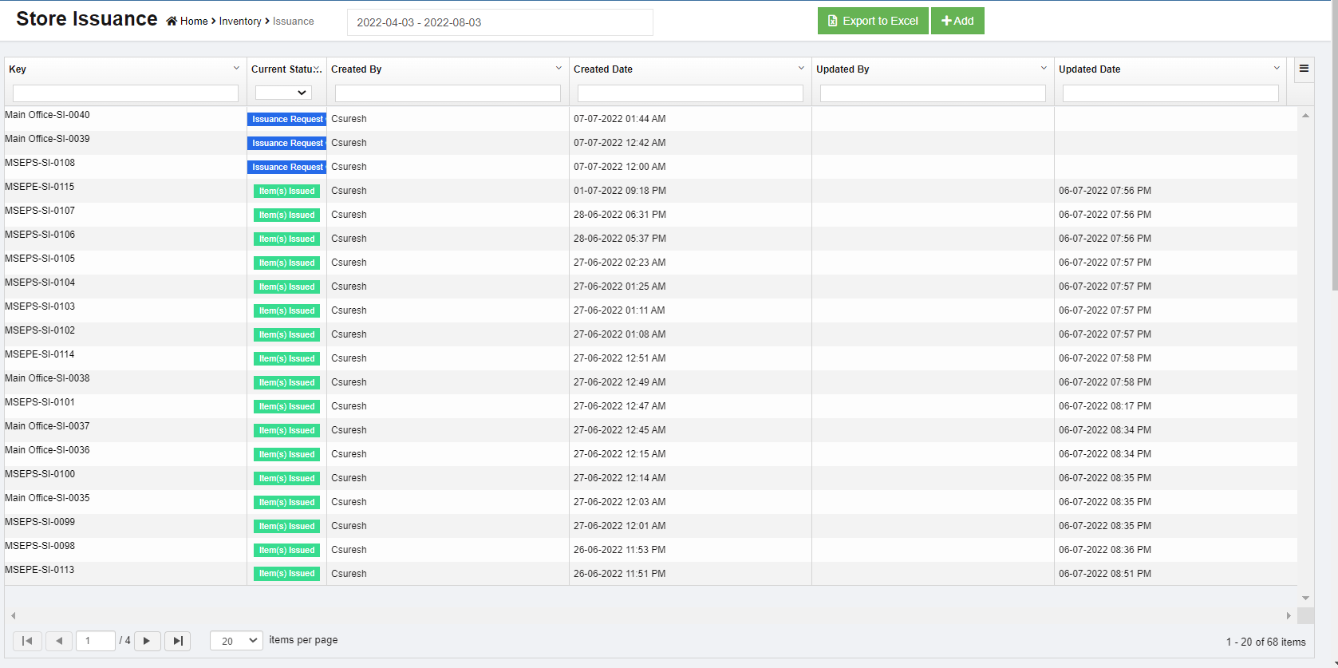The height and width of the screenshot is (668, 1338).
Task: Click the Home breadcrumb icon
Action: pos(172,22)
